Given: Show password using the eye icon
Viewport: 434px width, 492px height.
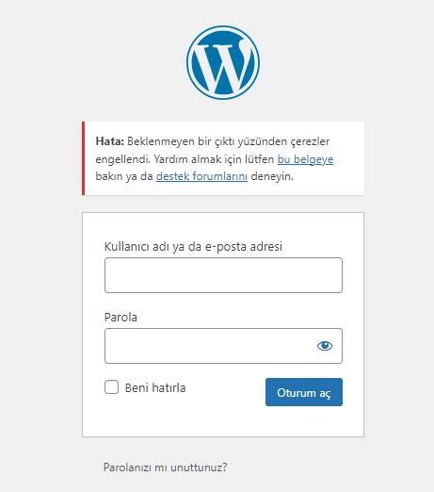Looking at the screenshot, I should click(x=325, y=346).
